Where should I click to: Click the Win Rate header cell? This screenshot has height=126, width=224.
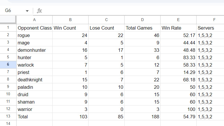click(x=178, y=28)
